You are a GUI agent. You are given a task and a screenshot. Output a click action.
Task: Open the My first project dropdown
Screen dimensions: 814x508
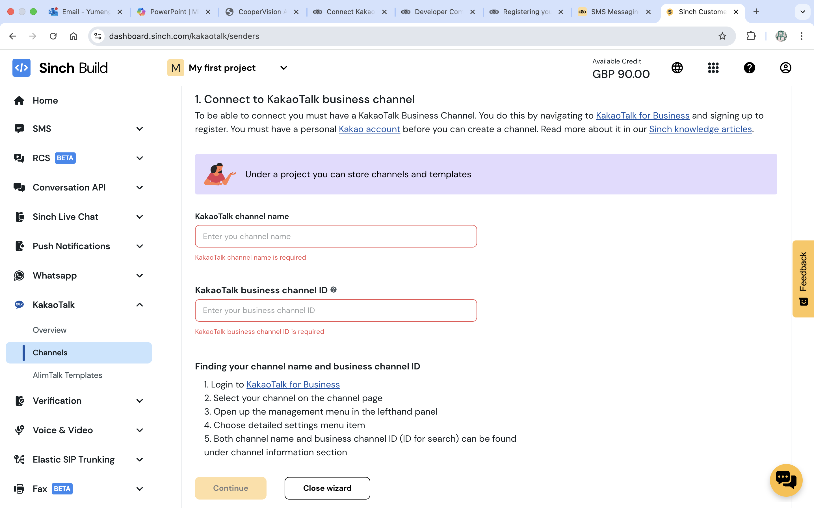pos(283,68)
